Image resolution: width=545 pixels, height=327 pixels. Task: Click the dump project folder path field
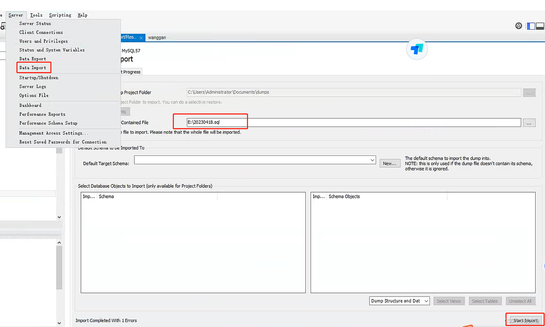coord(354,92)
